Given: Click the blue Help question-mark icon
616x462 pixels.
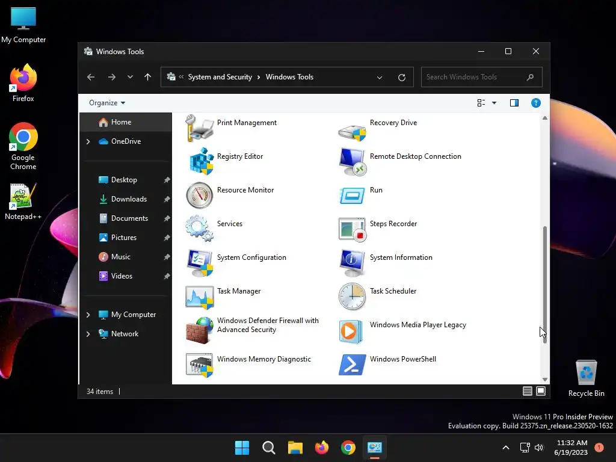Looking at the screenshot, I should (535, 103).
